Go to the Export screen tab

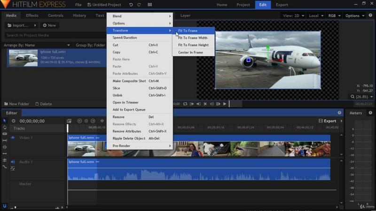[282, 5]
